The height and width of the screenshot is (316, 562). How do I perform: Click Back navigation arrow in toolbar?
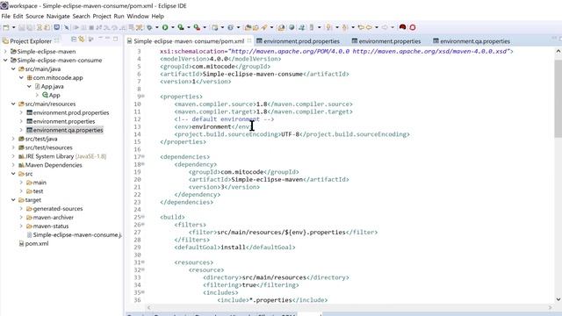pyautogui.click(x=369, y=27)
